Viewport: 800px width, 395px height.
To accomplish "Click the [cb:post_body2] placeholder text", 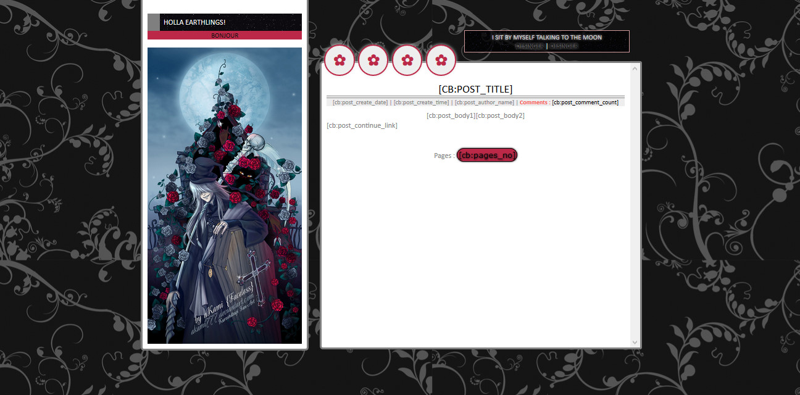I will point(500,115).
